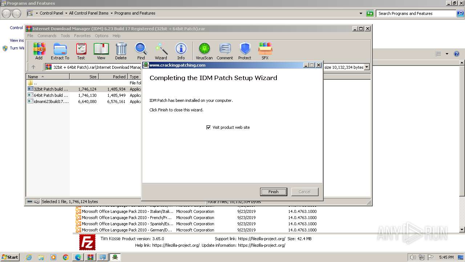Click the Search Programs and Features field
The height and width of the screenshot is (262, 465).
click(x=416, y=13)
